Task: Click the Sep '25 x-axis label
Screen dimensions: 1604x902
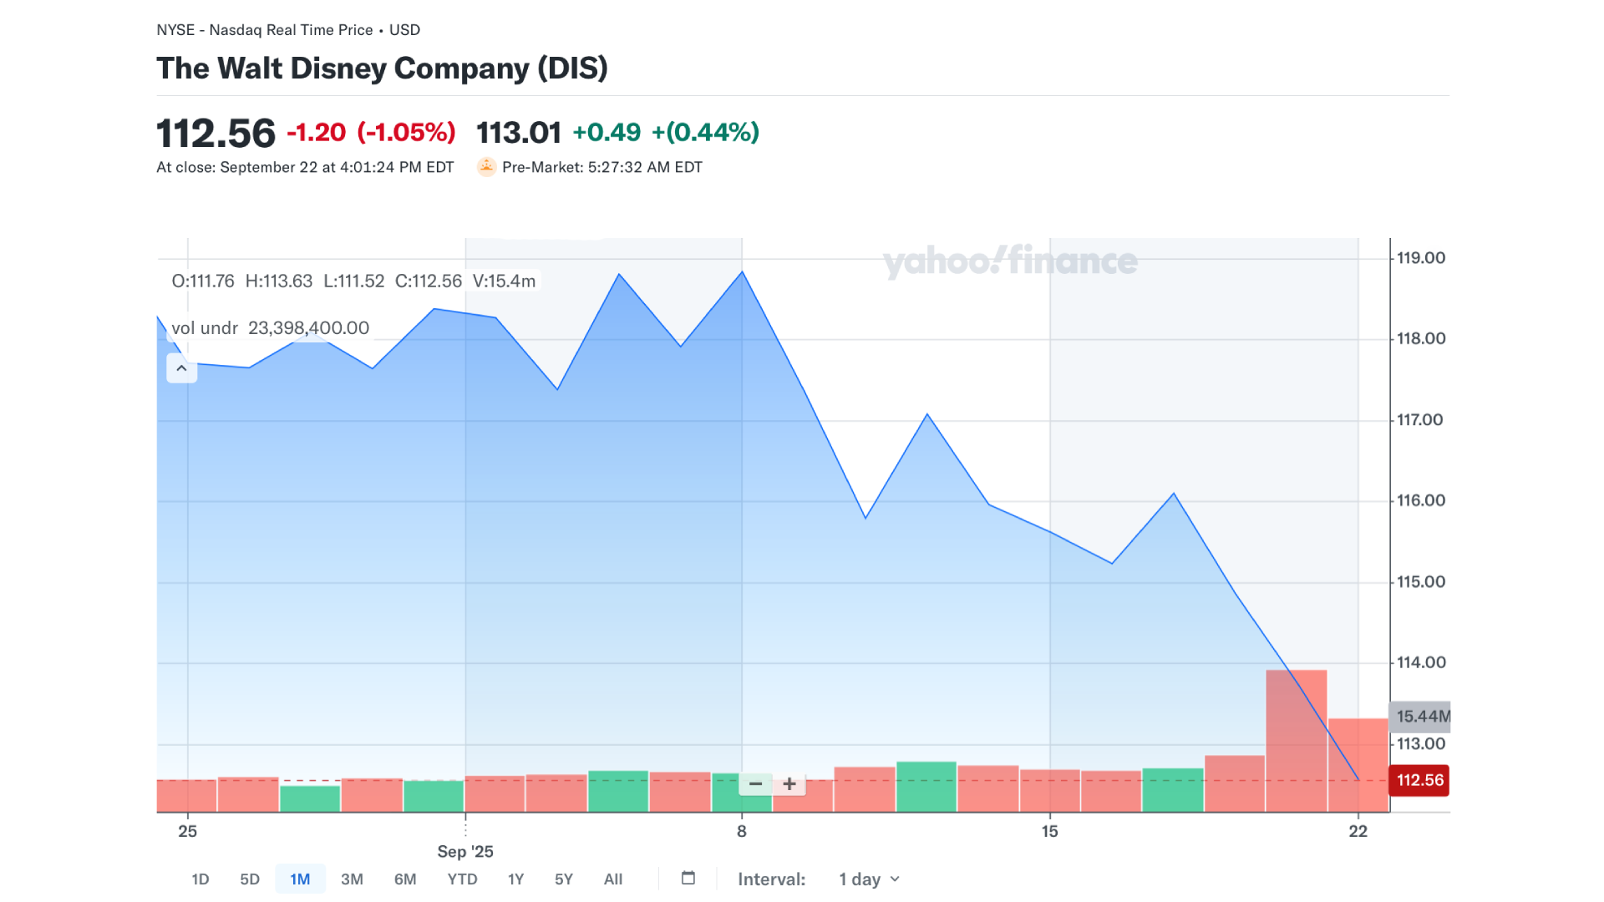Action: point(465,852)
